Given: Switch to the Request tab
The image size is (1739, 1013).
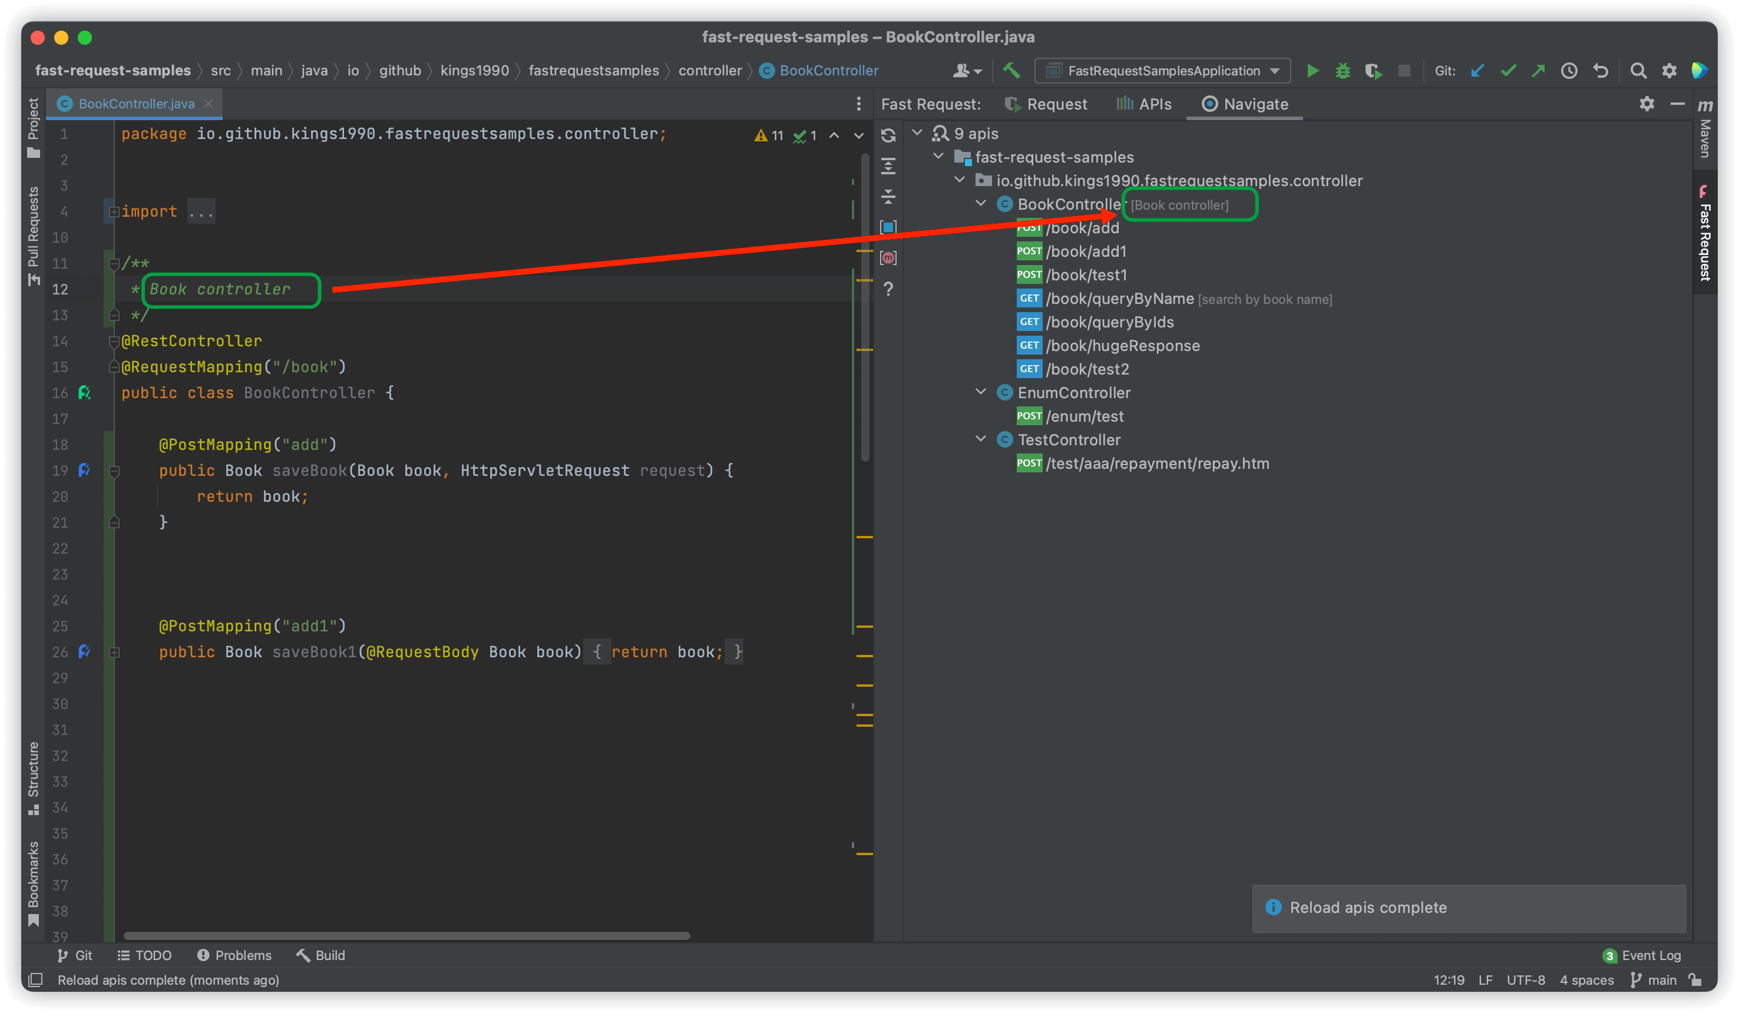Looking at the screenshot, I should (1046, 104).
